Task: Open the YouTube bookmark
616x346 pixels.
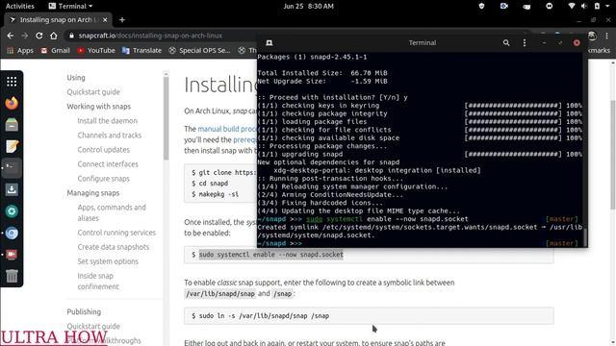Action: point(96,50)
